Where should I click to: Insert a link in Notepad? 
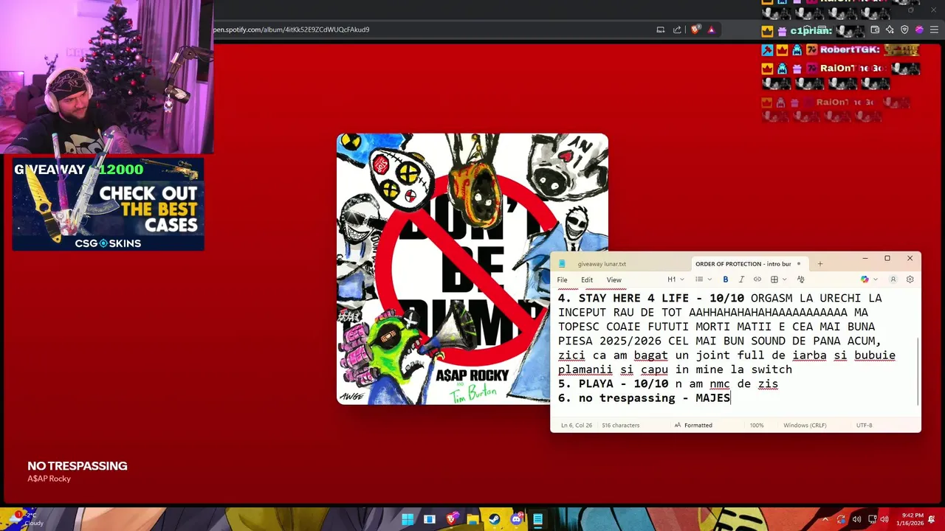(x=757, y=280)
